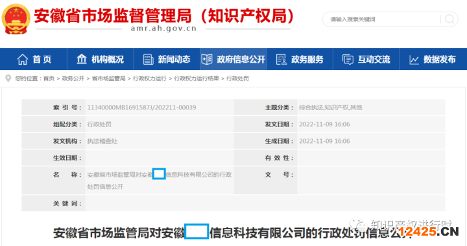The image size is (467, 246).
Task: Open the 政务服务 menu item
Action: (x=307, y=60)
